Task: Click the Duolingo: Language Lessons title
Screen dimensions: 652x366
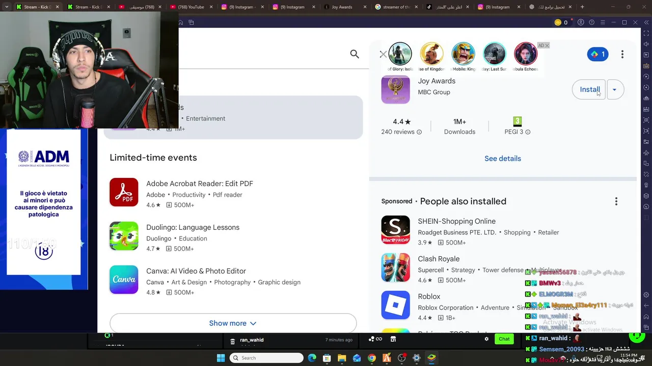Action: [x=193, y=227]
